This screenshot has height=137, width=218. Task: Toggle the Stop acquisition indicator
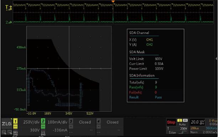coord(171,122)
